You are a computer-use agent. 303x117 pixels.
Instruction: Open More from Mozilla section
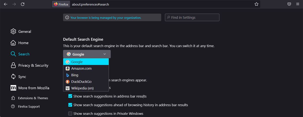(x=34, y=88)
